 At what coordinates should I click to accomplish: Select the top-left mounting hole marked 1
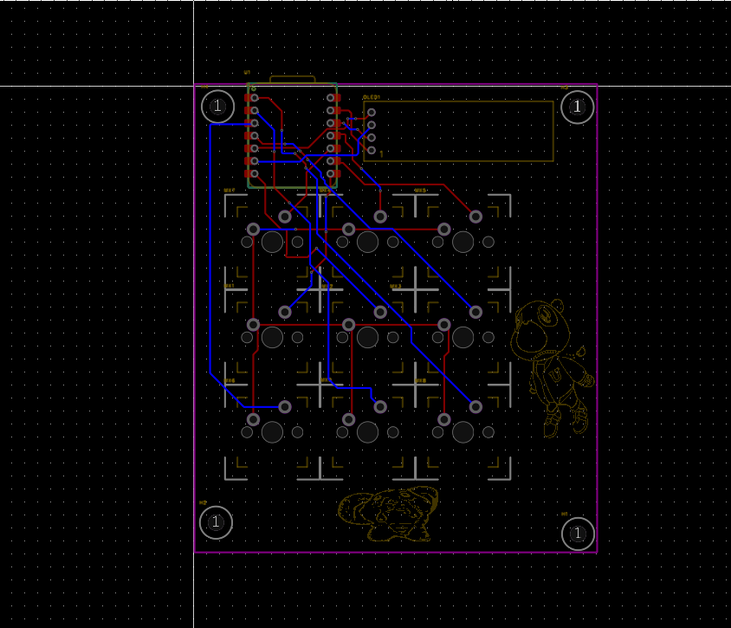pos(217,107)
